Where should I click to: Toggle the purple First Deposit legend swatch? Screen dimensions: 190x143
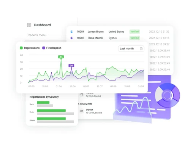click(x=44, y=48)
